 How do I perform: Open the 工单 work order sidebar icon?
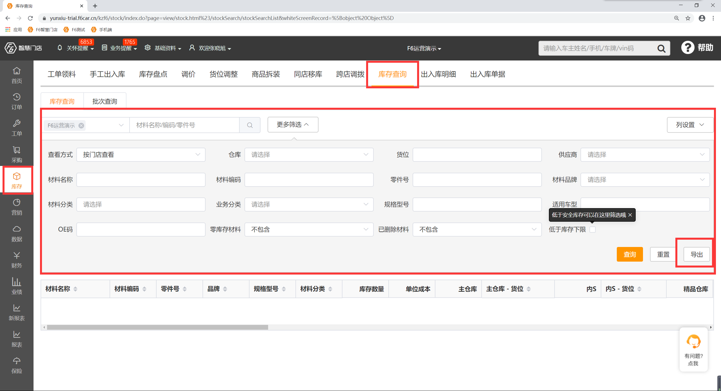tap(17, 128)
